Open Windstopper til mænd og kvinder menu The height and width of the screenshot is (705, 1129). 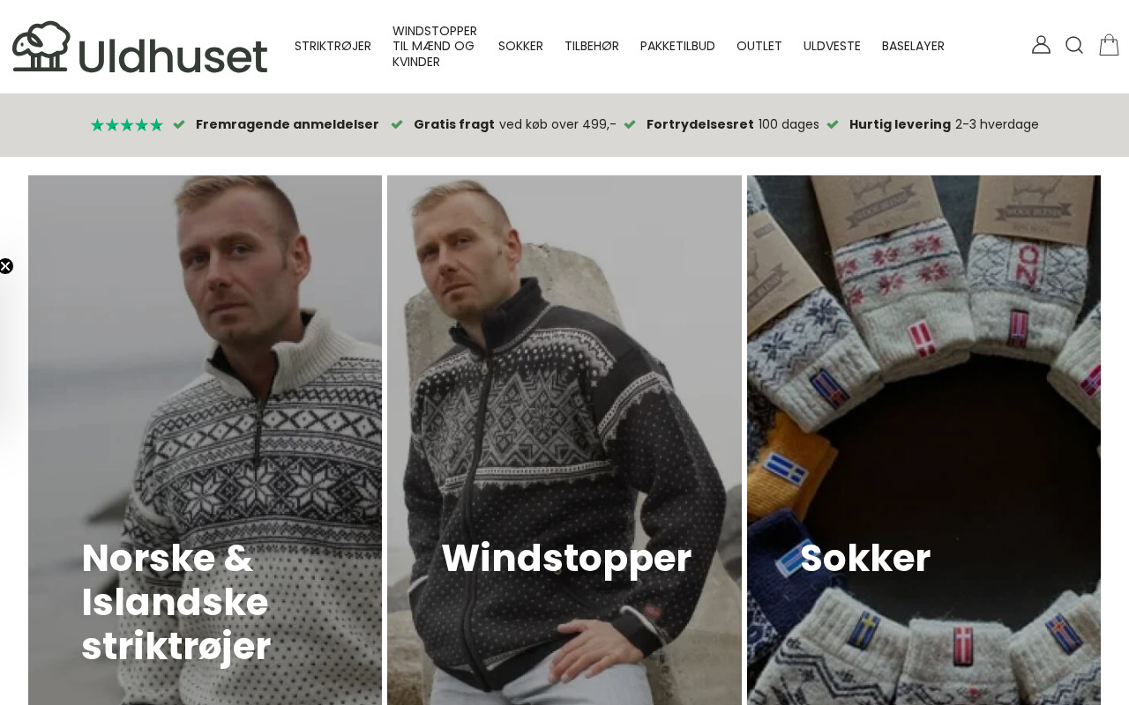pyautogui.click(x=435, y=46)
